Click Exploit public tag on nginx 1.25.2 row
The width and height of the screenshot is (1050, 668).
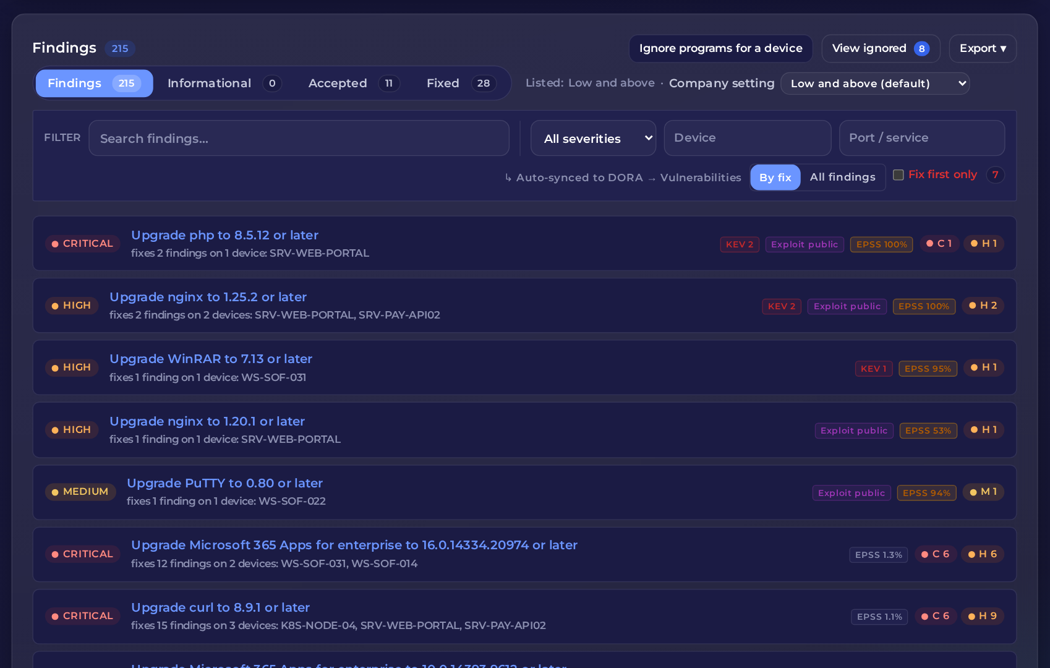point(847,306)
